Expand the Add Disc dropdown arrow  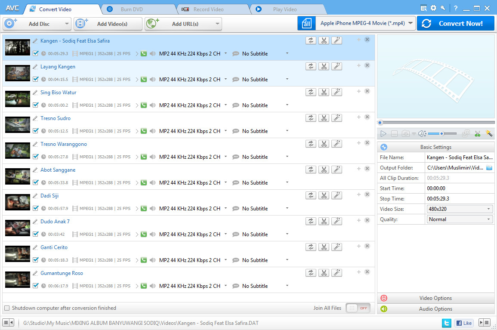[67, 24]
